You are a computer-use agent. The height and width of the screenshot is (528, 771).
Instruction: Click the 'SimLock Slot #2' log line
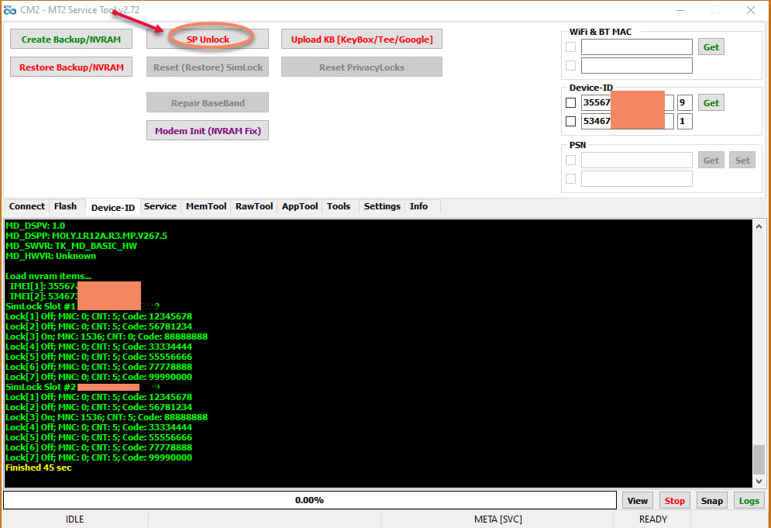pyautogui.click(x=82, y=387)
